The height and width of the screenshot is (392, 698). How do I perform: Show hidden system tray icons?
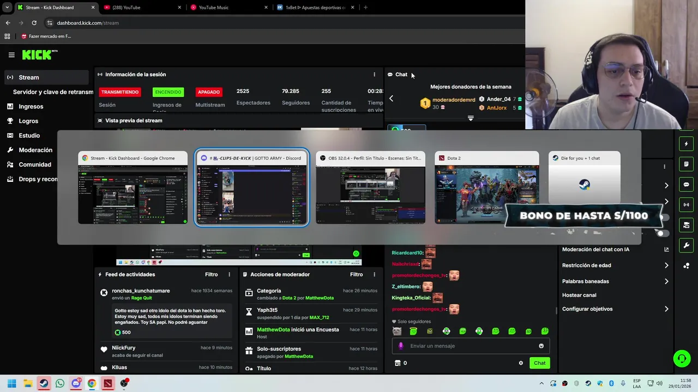pyautogui.click(x=541, y=383)
